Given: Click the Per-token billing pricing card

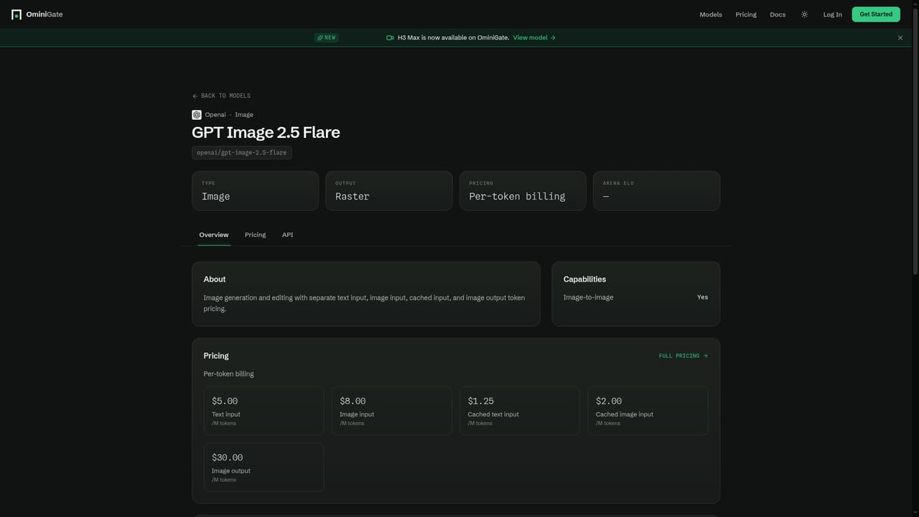Looking at the screenshot, I should pyautogui.click(x=523, y=191).
